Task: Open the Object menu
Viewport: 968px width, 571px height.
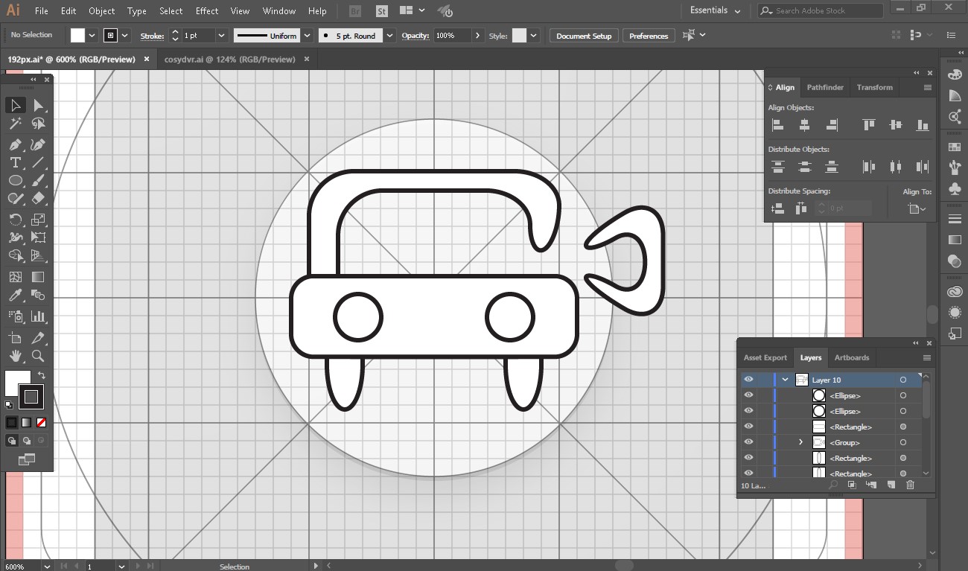Action: pos(102,11)
